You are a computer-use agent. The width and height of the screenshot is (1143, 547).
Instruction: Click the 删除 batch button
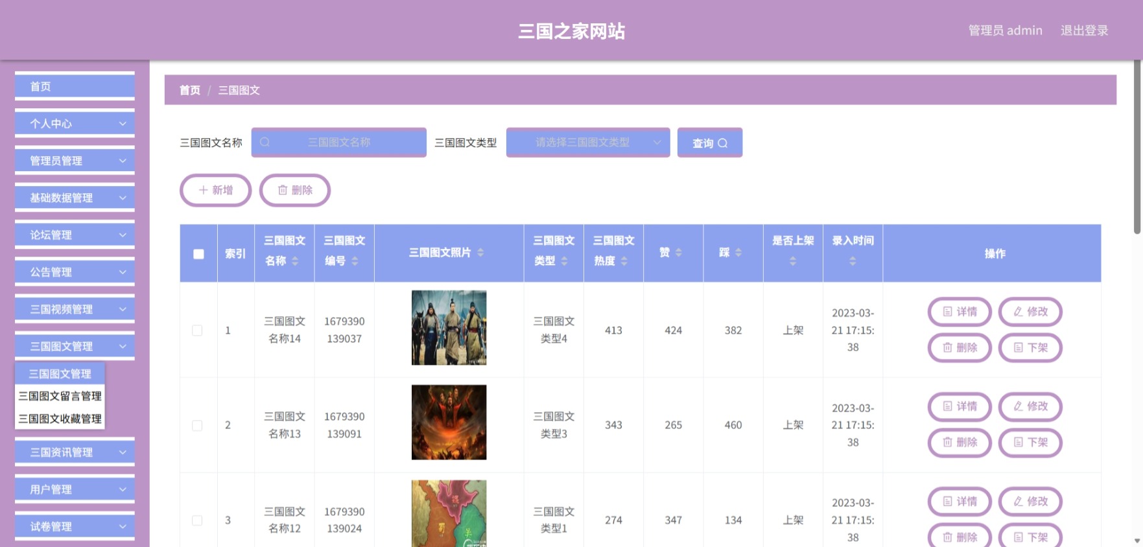(x=295, y=190)
